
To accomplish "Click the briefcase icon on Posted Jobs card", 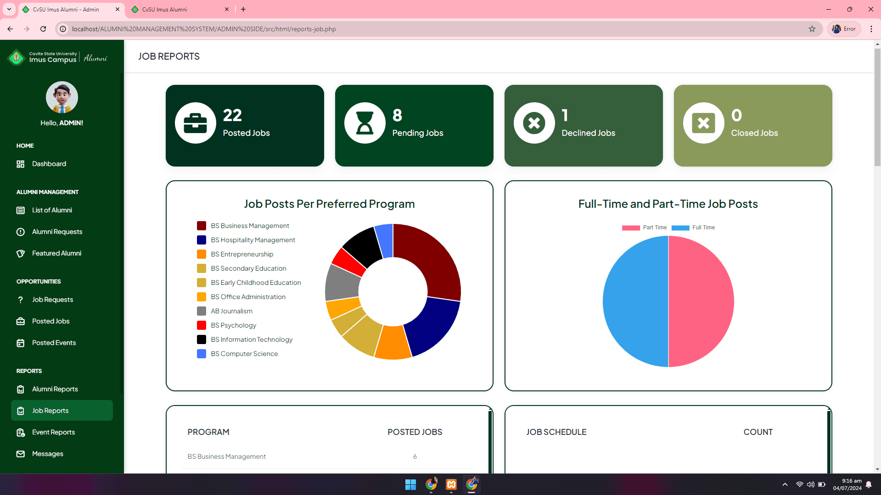I will (196, 123).
